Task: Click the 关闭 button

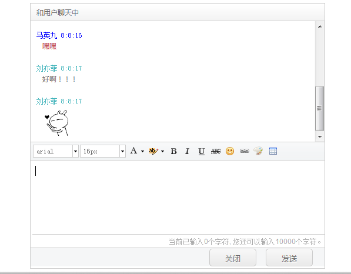Action: (233, 258)
